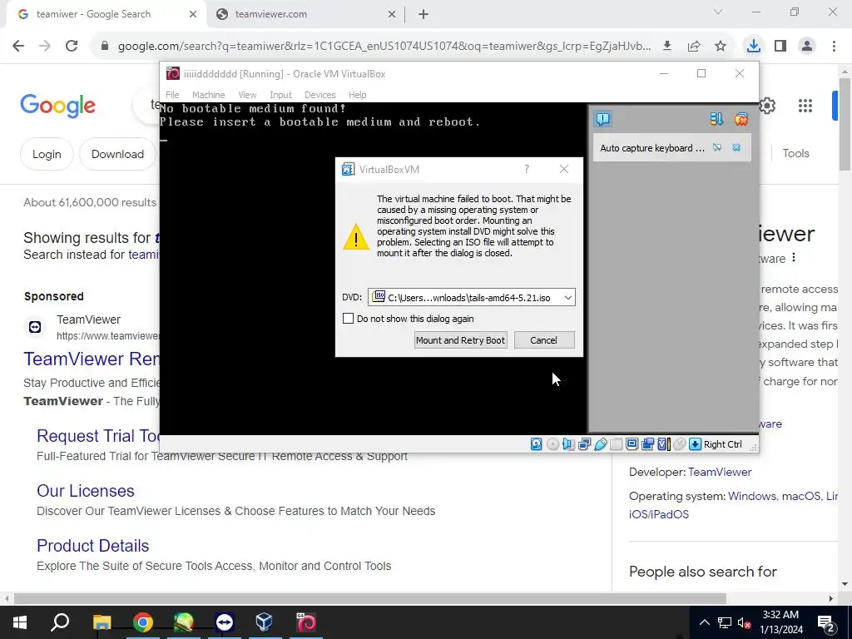Open the VirtualBox View menu

247,95
